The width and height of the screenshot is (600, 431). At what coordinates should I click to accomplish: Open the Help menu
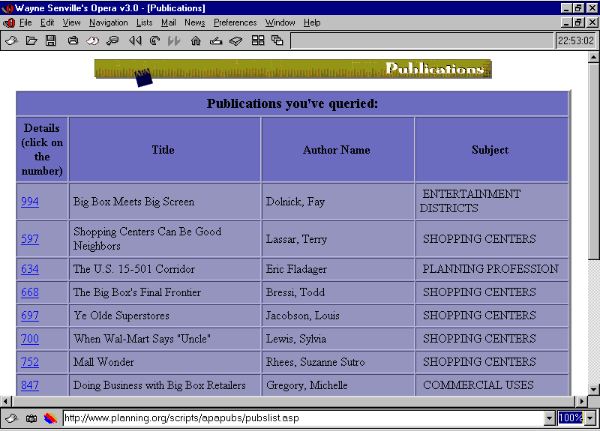[x=312, y=22]
